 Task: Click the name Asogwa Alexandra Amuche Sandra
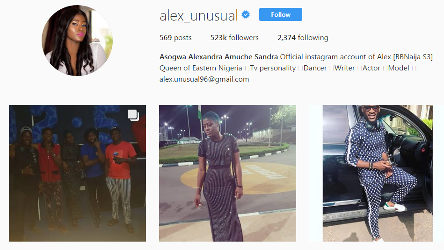pyautogui.click(x=218, y=57)
